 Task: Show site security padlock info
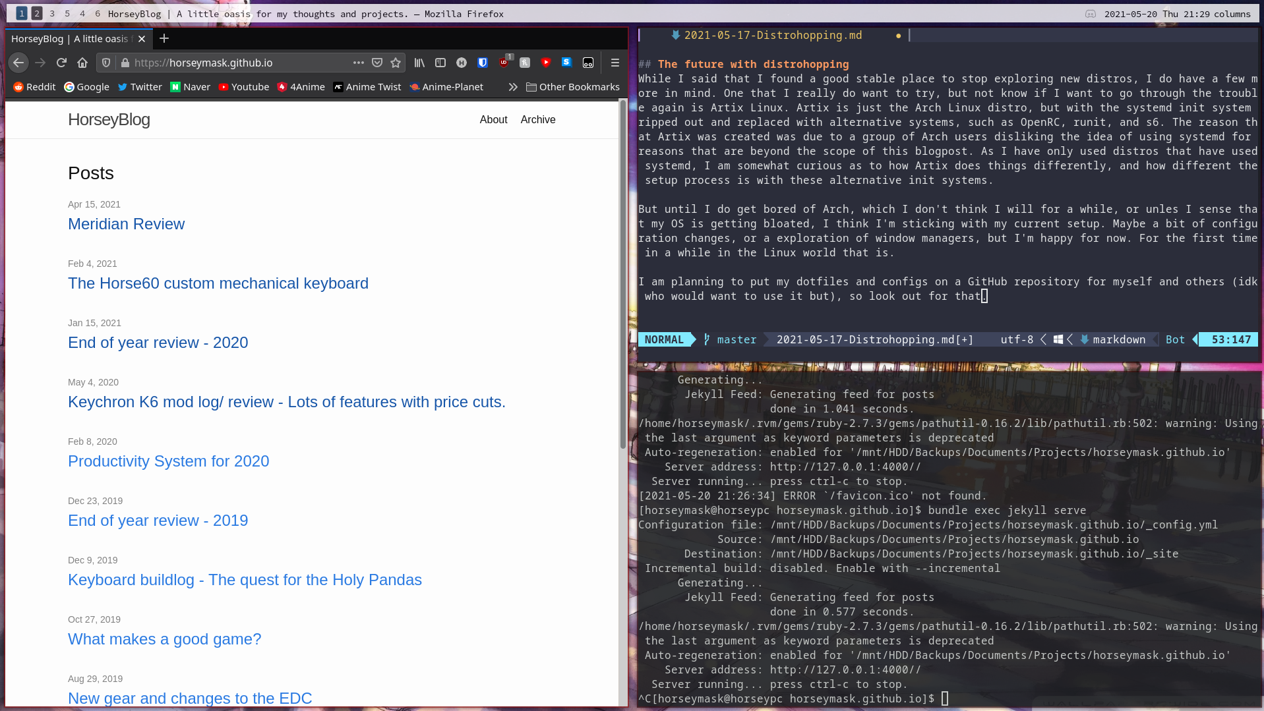tap(125, 63)
